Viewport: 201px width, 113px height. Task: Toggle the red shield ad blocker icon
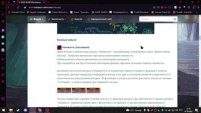(x=162, y=8)
